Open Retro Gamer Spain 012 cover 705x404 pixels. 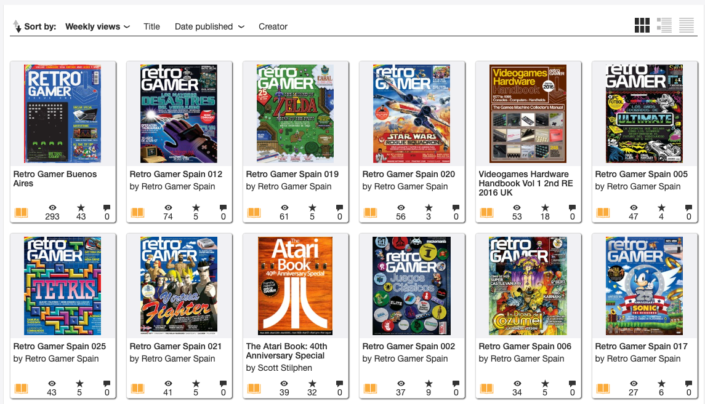(x=179, y=114)
